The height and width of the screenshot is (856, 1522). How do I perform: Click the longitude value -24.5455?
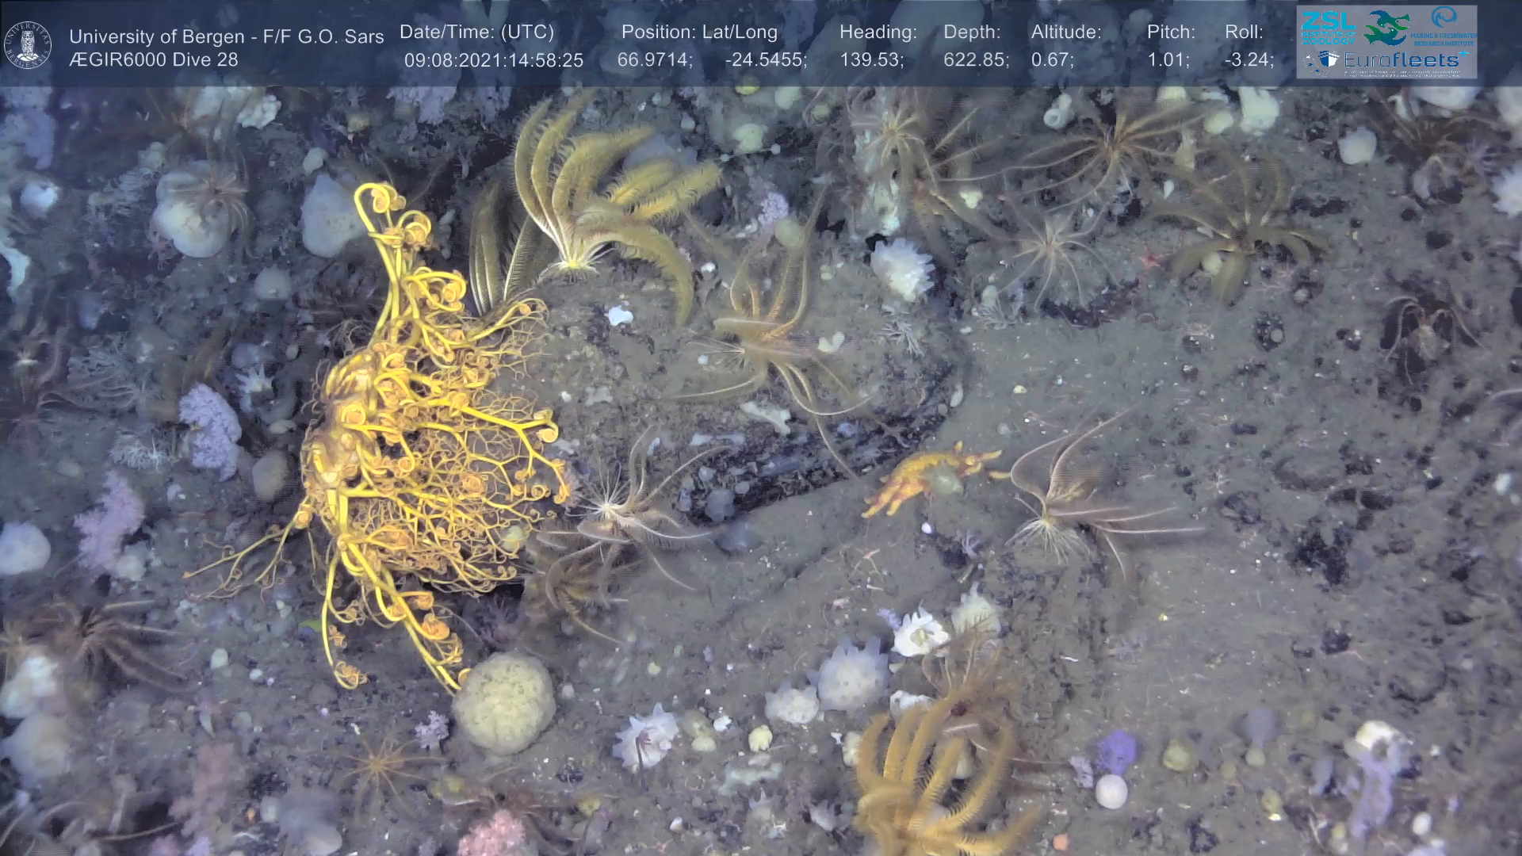coord(766,60)
